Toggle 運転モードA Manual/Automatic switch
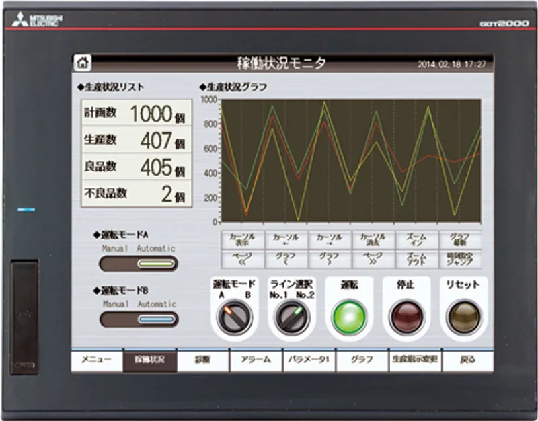 (139, 264)
